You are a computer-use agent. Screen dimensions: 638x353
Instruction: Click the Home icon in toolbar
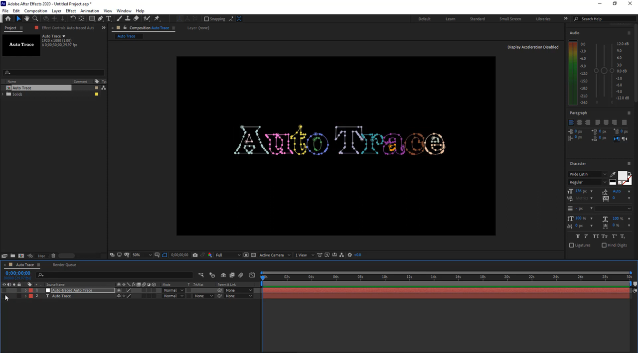(x=7, y=18)
